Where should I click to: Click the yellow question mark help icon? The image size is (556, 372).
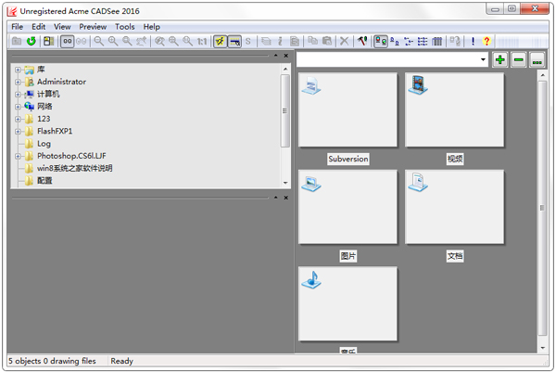[486, 41]
